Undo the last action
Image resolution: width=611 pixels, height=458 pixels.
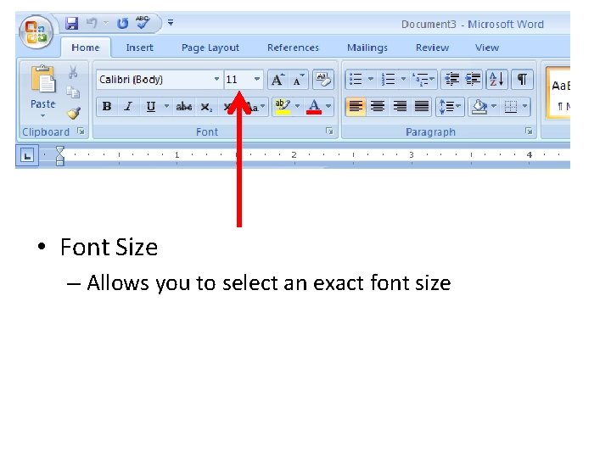(92, 24)
